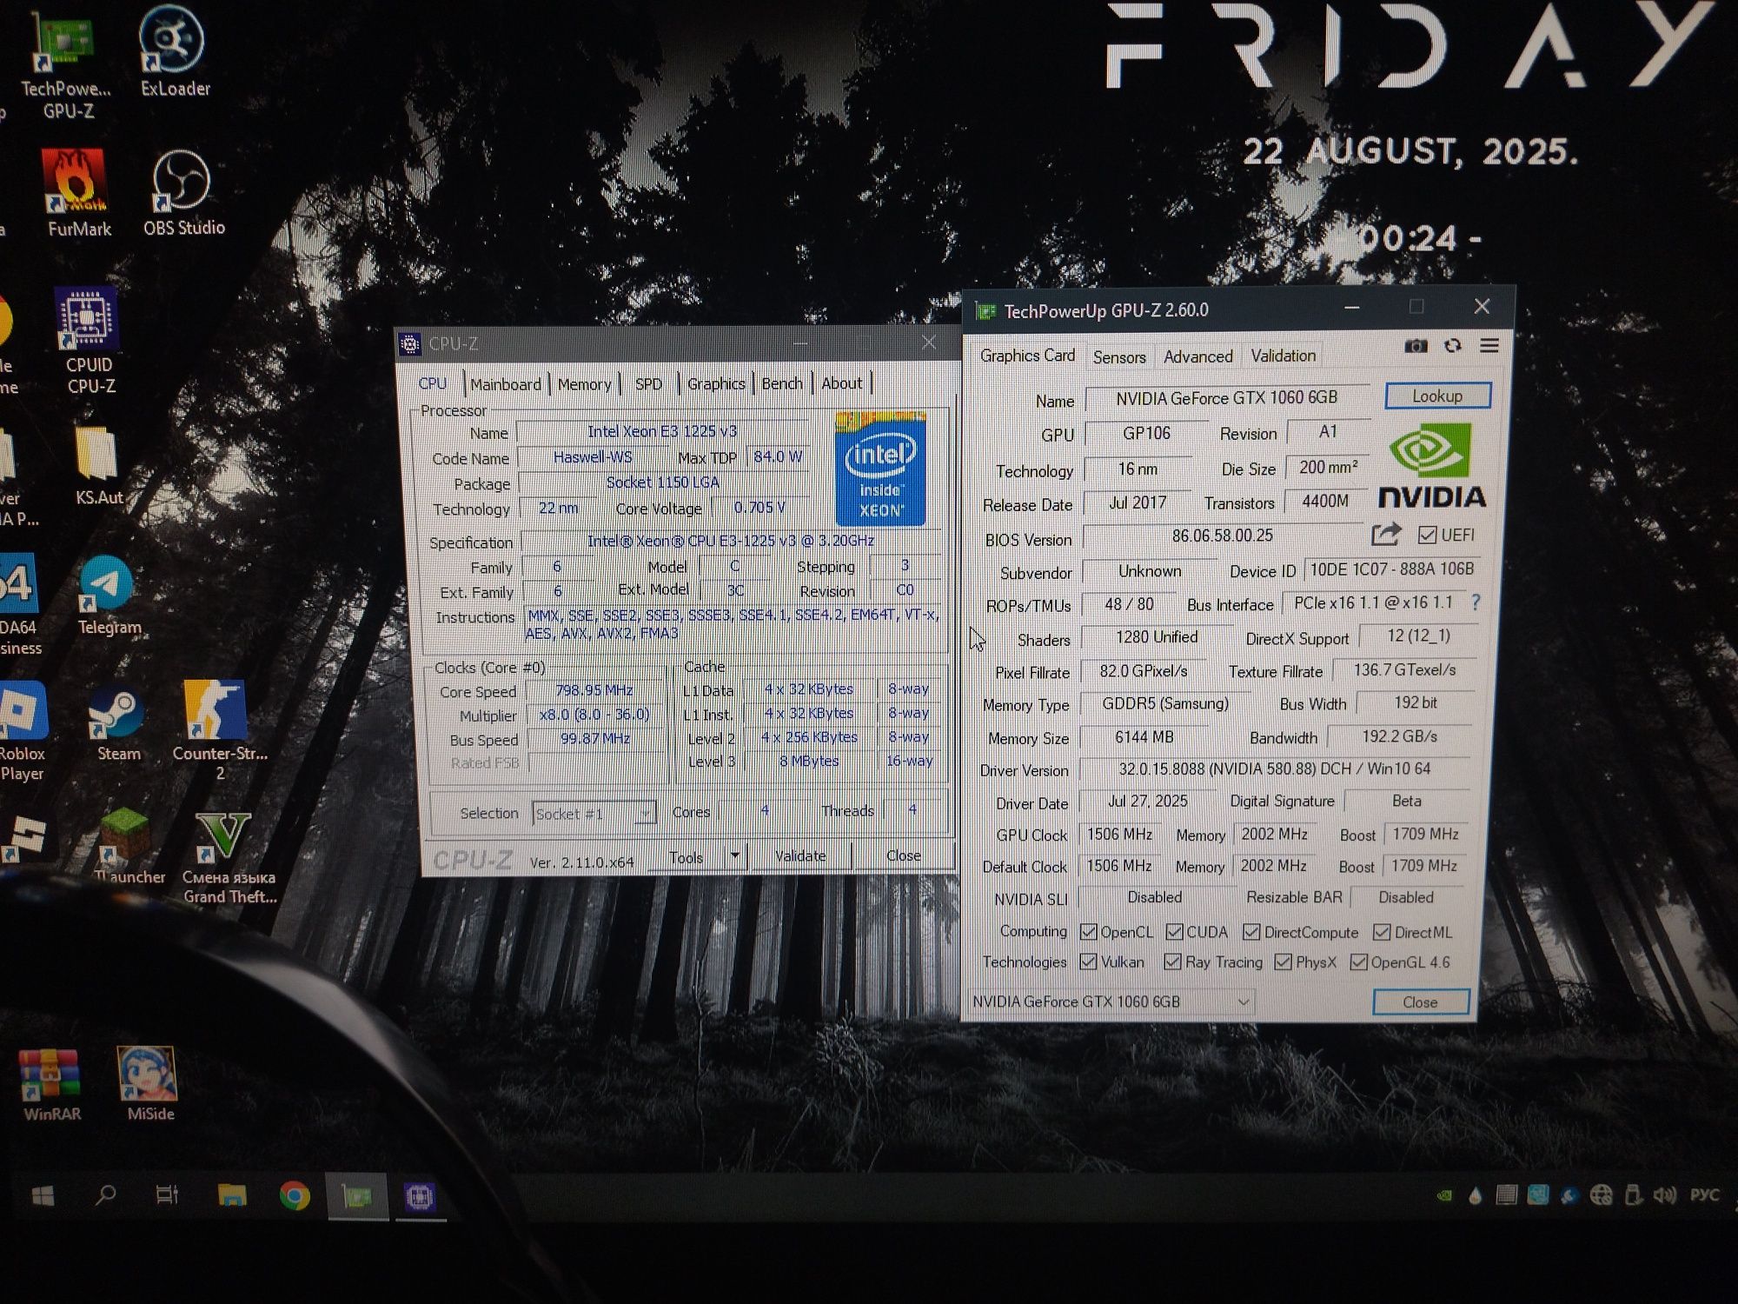1738x1304 pixels.
Task: Switch to the Mainboard tab
Action: [505, 384]
